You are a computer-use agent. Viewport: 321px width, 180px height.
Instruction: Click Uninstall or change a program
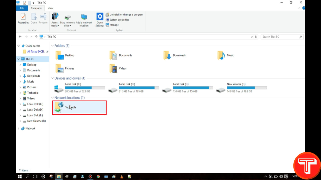(124, 14)
